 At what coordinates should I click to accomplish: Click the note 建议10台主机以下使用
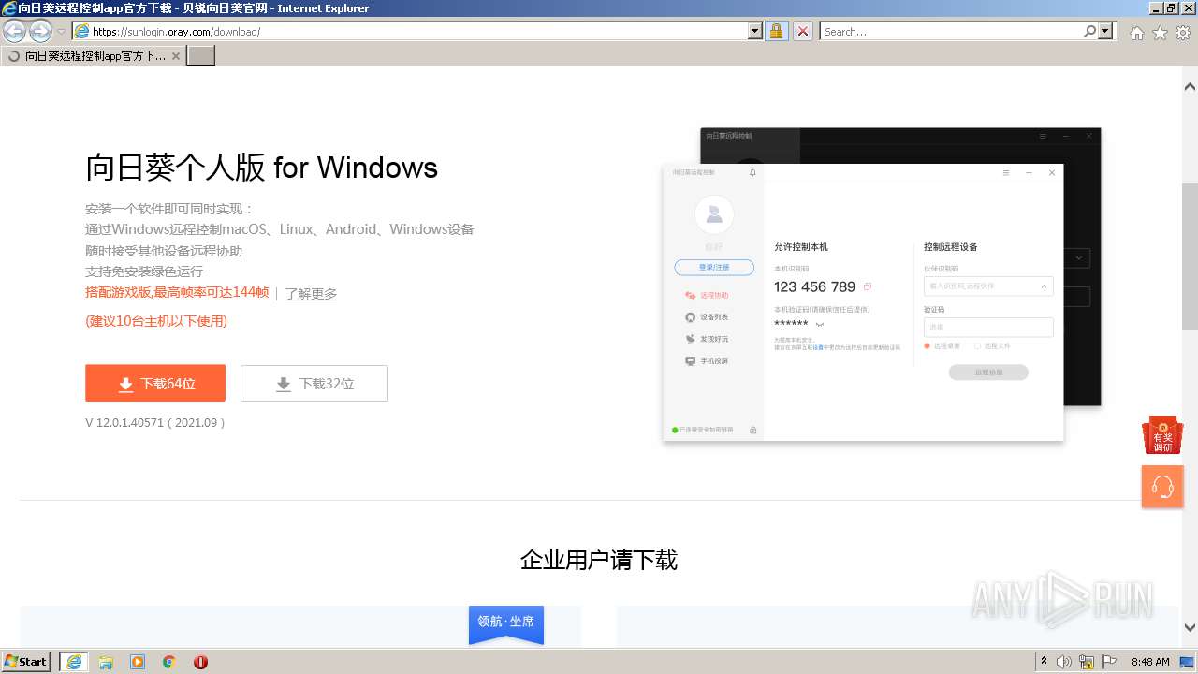156,321
